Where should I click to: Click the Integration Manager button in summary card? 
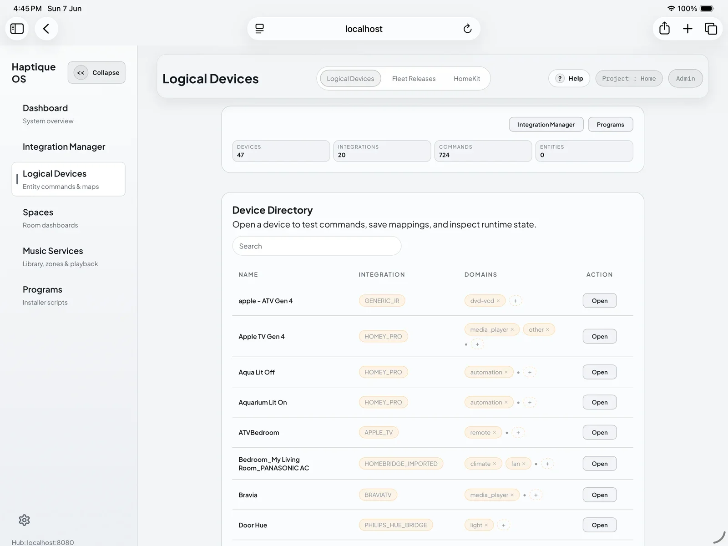point(546,124)
